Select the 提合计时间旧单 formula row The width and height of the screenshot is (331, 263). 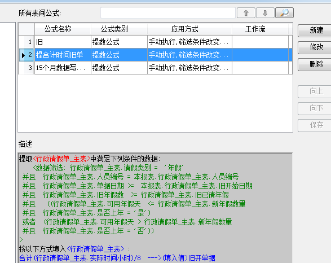(x=156, y=55)
